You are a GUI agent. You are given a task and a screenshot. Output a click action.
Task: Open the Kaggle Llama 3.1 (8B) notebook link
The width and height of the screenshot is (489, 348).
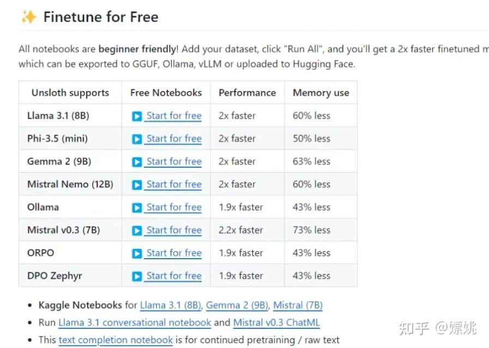(x=171, y=306)
